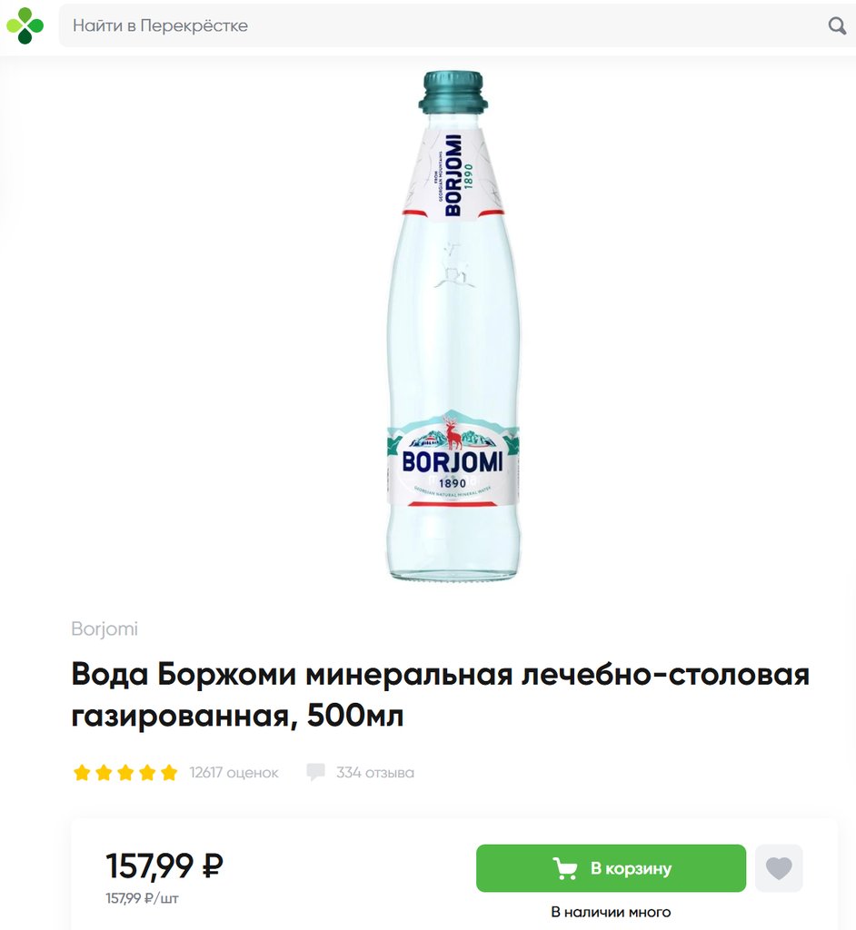Open the Borjomi brand link
The image size is (856, 930).
pyautogui.click(x=105, y=628)
